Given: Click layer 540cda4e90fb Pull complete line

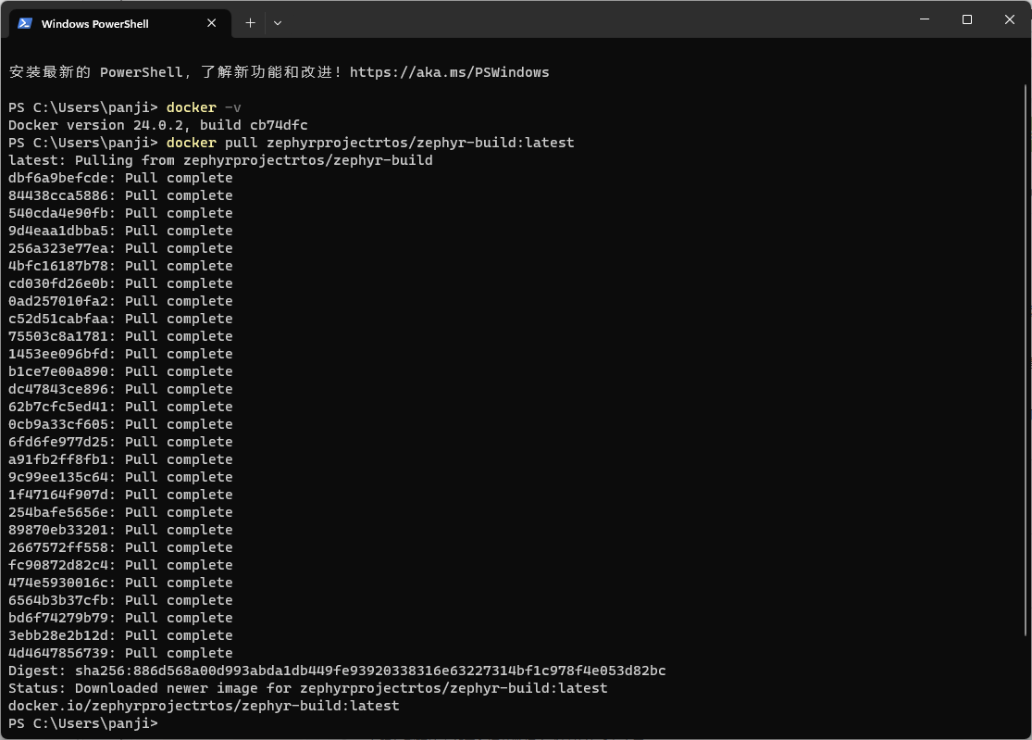Looking at the screenshot, I should pyautogui.click(x=120, y=213).
